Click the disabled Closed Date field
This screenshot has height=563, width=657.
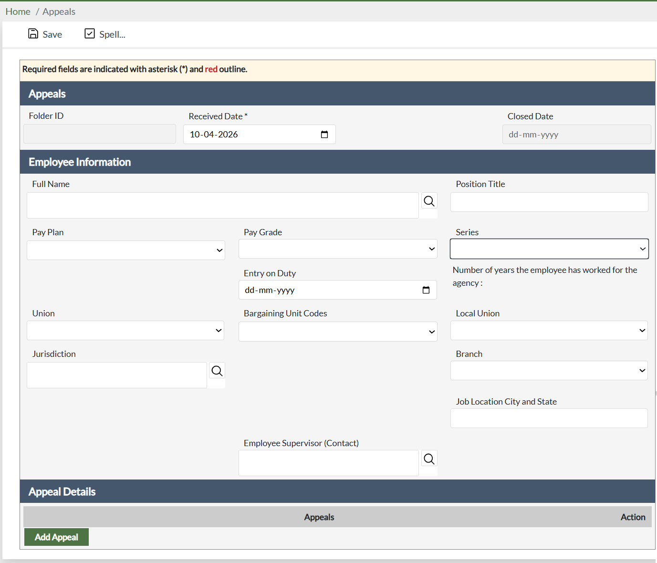pos(576,135)
